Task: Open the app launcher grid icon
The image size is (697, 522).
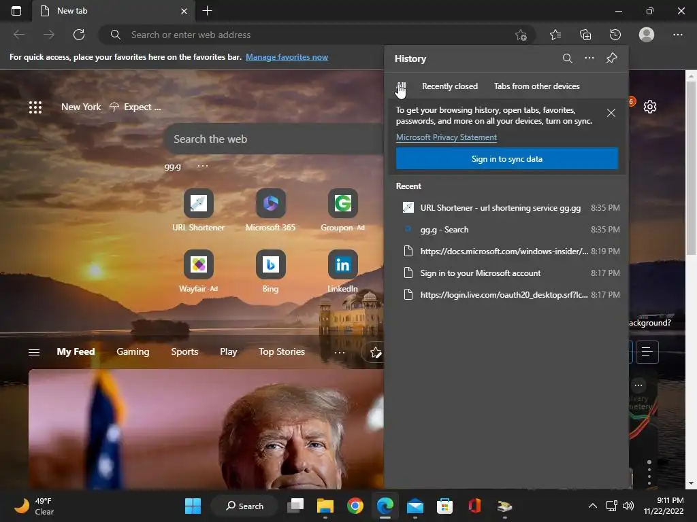Action: [x=35, y=107]
